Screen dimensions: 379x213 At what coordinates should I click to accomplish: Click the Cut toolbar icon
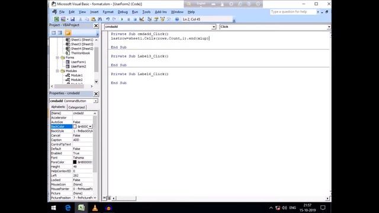pyautogui.click(x=81, y=20)
